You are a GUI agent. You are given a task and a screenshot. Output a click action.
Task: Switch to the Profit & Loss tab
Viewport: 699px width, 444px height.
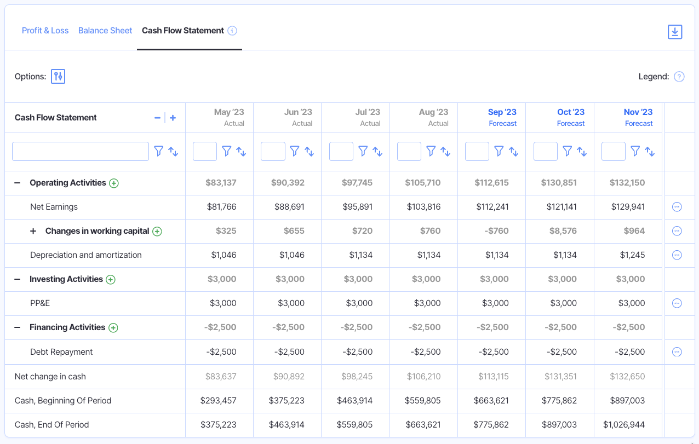coord(45,31)
